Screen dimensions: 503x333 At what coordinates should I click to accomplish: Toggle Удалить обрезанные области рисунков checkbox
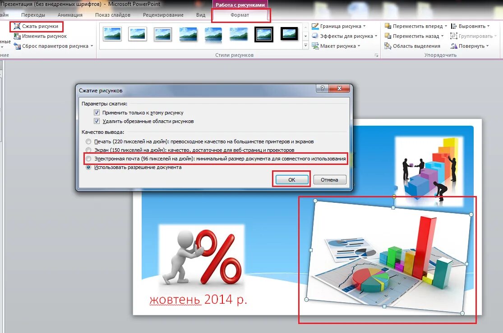click(x=97, y=121)
